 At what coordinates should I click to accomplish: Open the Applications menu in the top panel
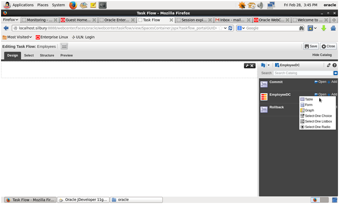point(23,5)
